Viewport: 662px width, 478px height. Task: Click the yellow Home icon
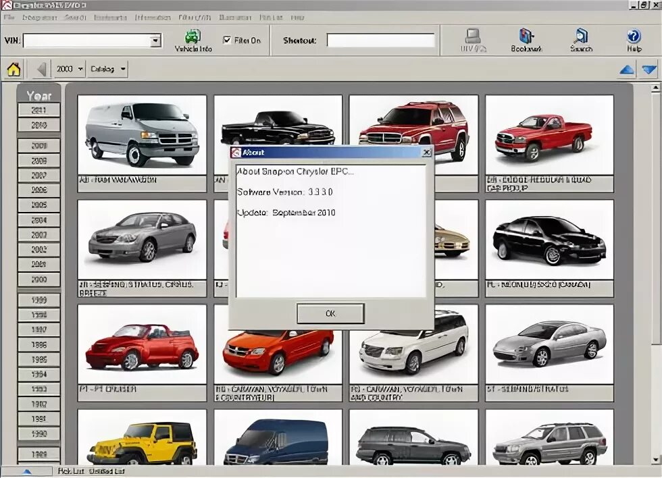14,69
